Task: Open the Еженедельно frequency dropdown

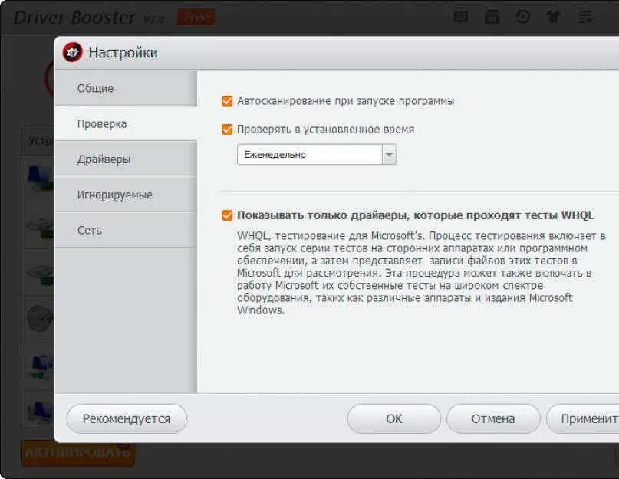Action: pyautogui.click(x=317, y=154)
